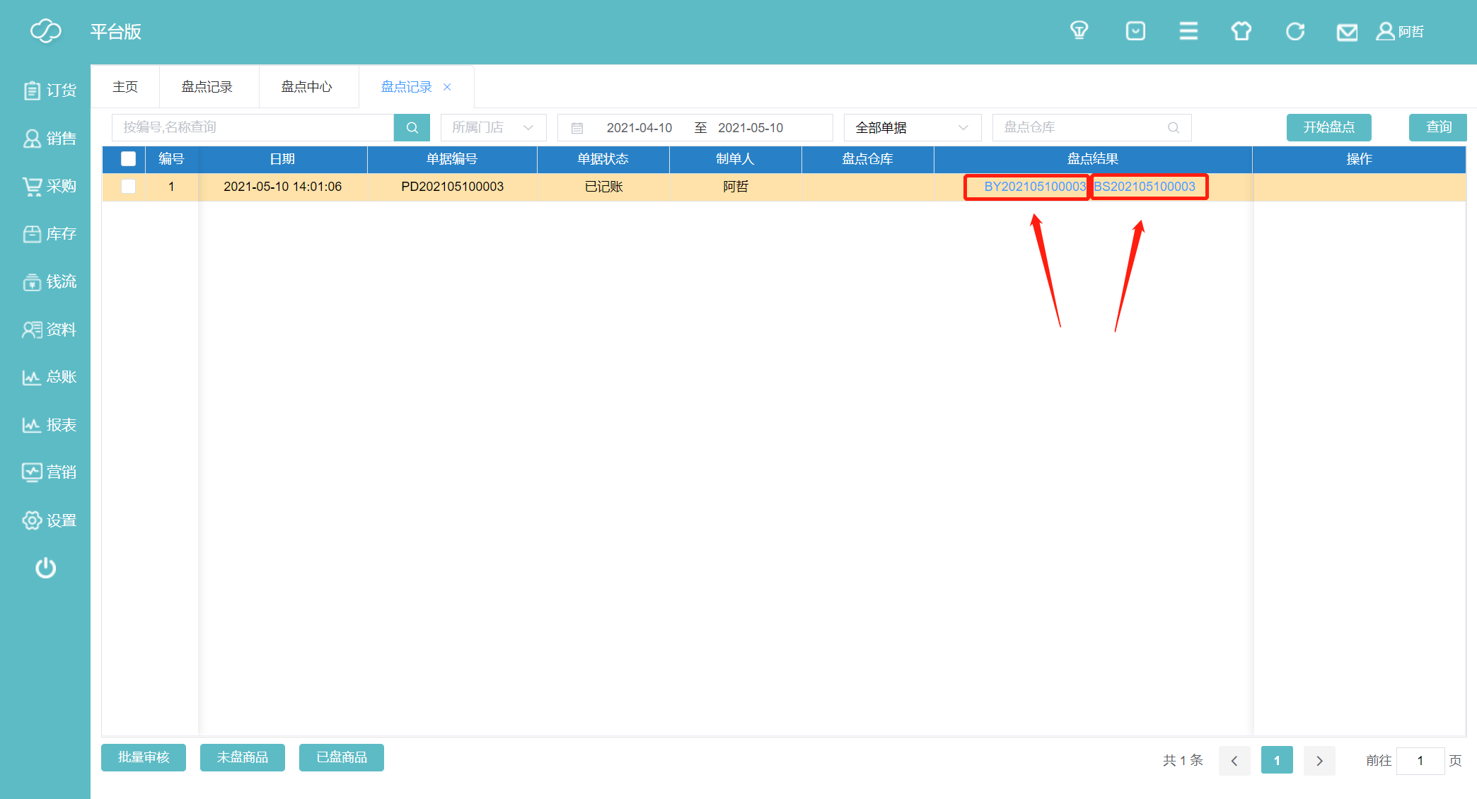Check the row 1 checkbox
The image size is (1477, 799).
[x=128, y=187]
